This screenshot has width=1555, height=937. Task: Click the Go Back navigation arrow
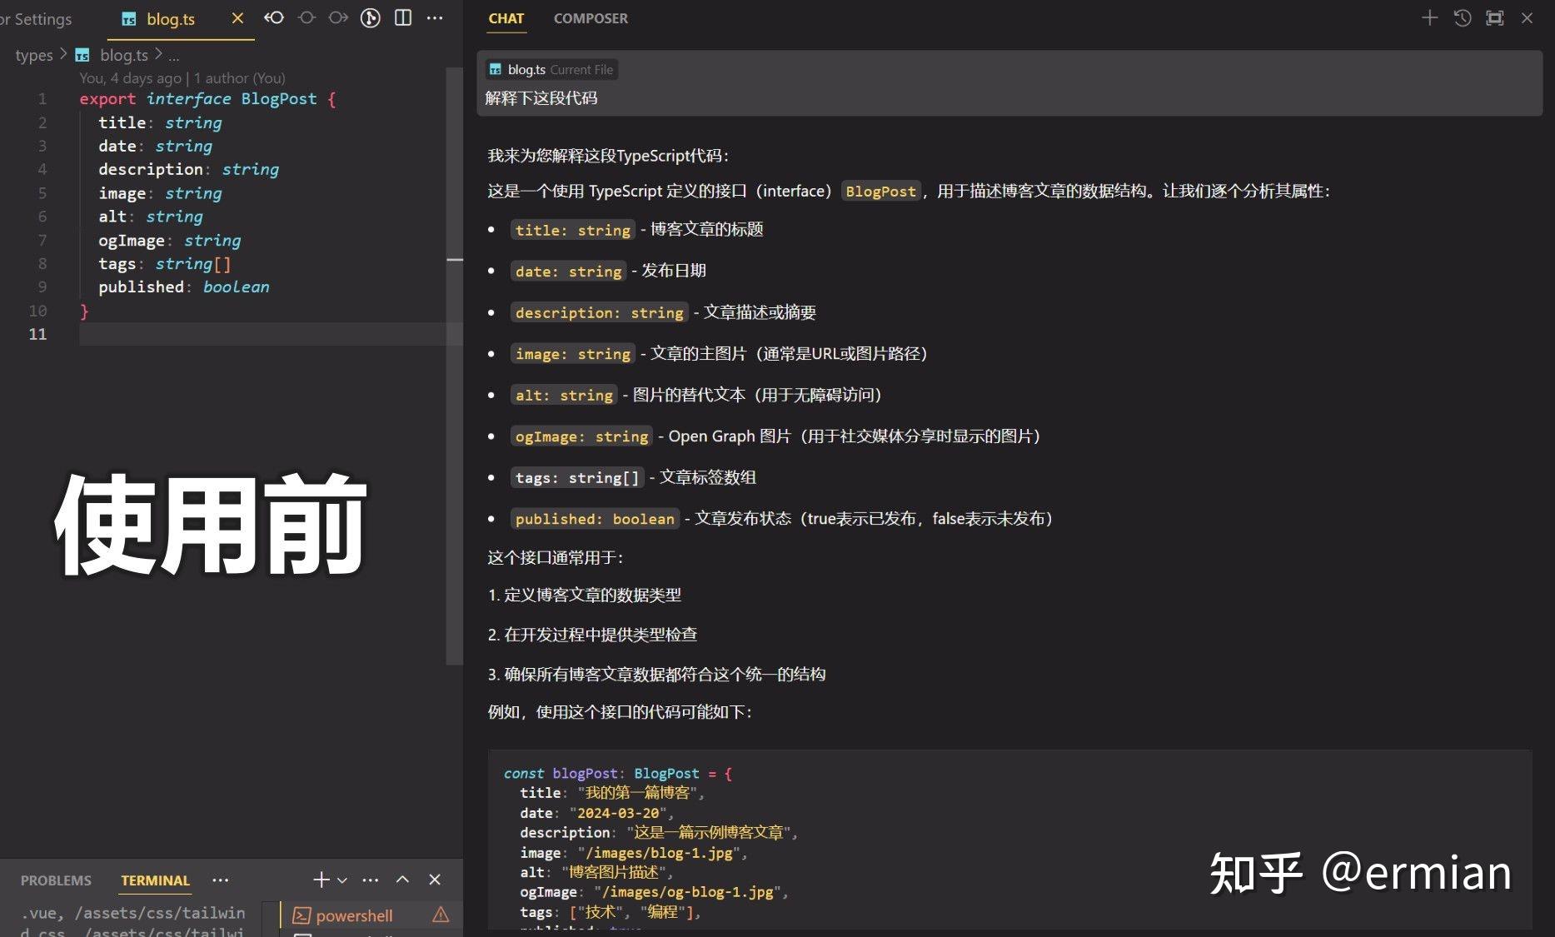[x=274, y=17]
